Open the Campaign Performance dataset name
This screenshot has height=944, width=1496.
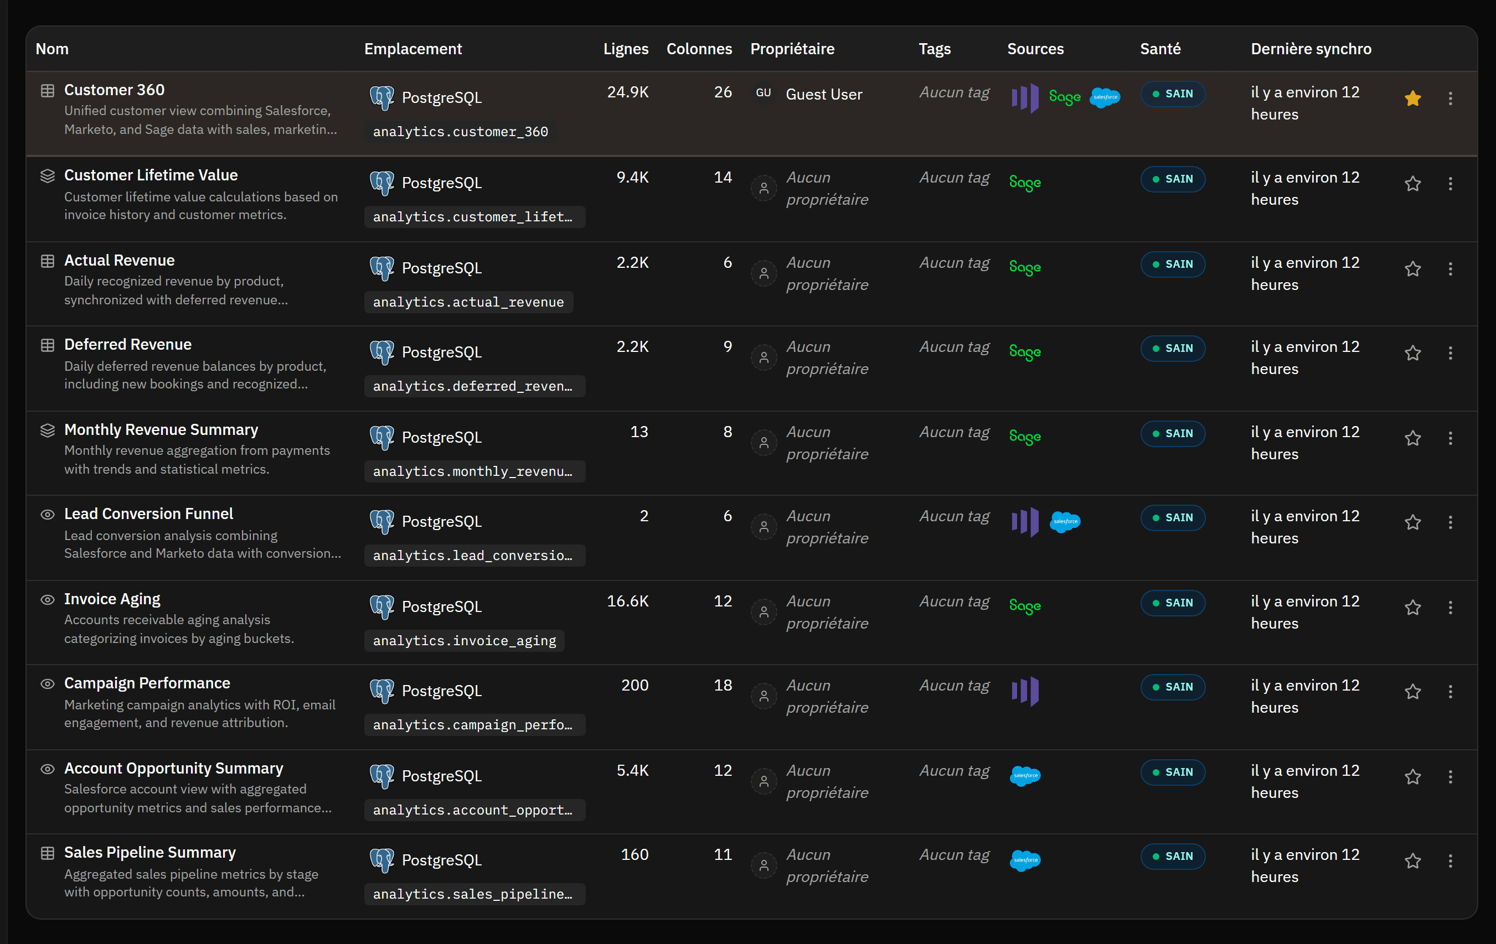(x=147, y=682)
